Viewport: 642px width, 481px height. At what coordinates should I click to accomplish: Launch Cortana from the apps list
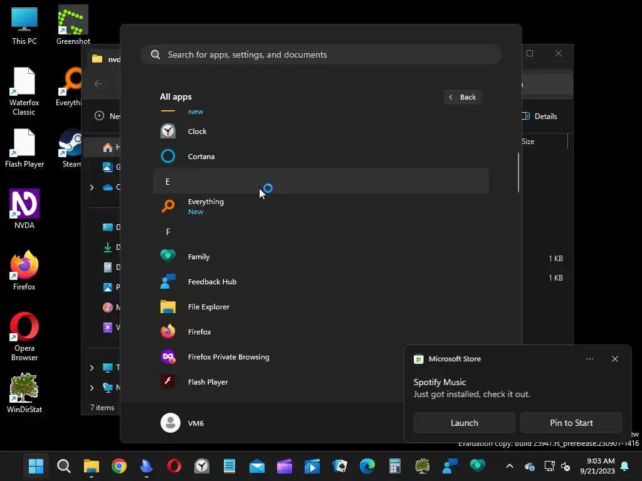click(x=320, y=156)
